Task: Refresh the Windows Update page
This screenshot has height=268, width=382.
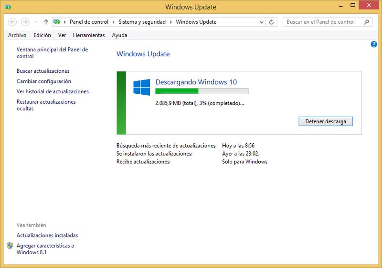Action: (x=271, y=22)
